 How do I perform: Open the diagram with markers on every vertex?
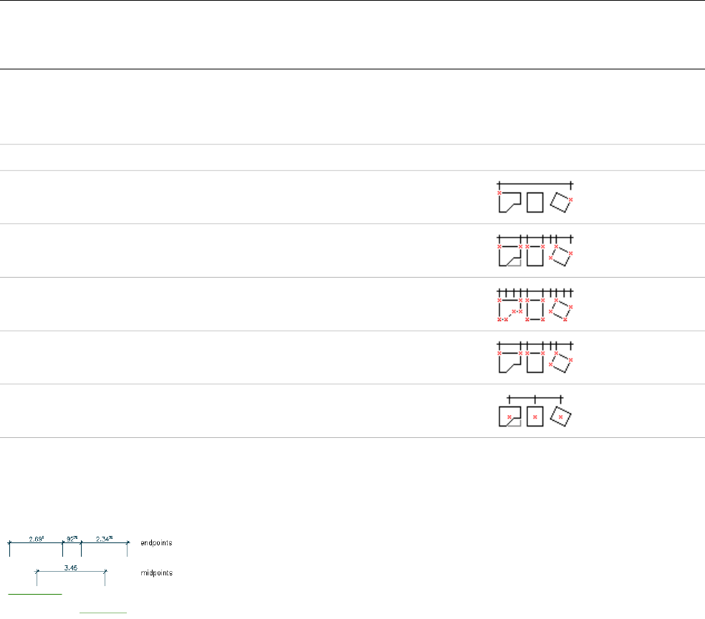(x=535, y=304)
